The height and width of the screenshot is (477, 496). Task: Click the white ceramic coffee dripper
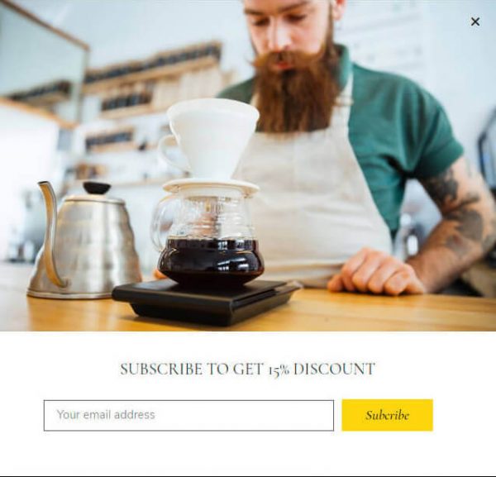(x=209, y=139)
